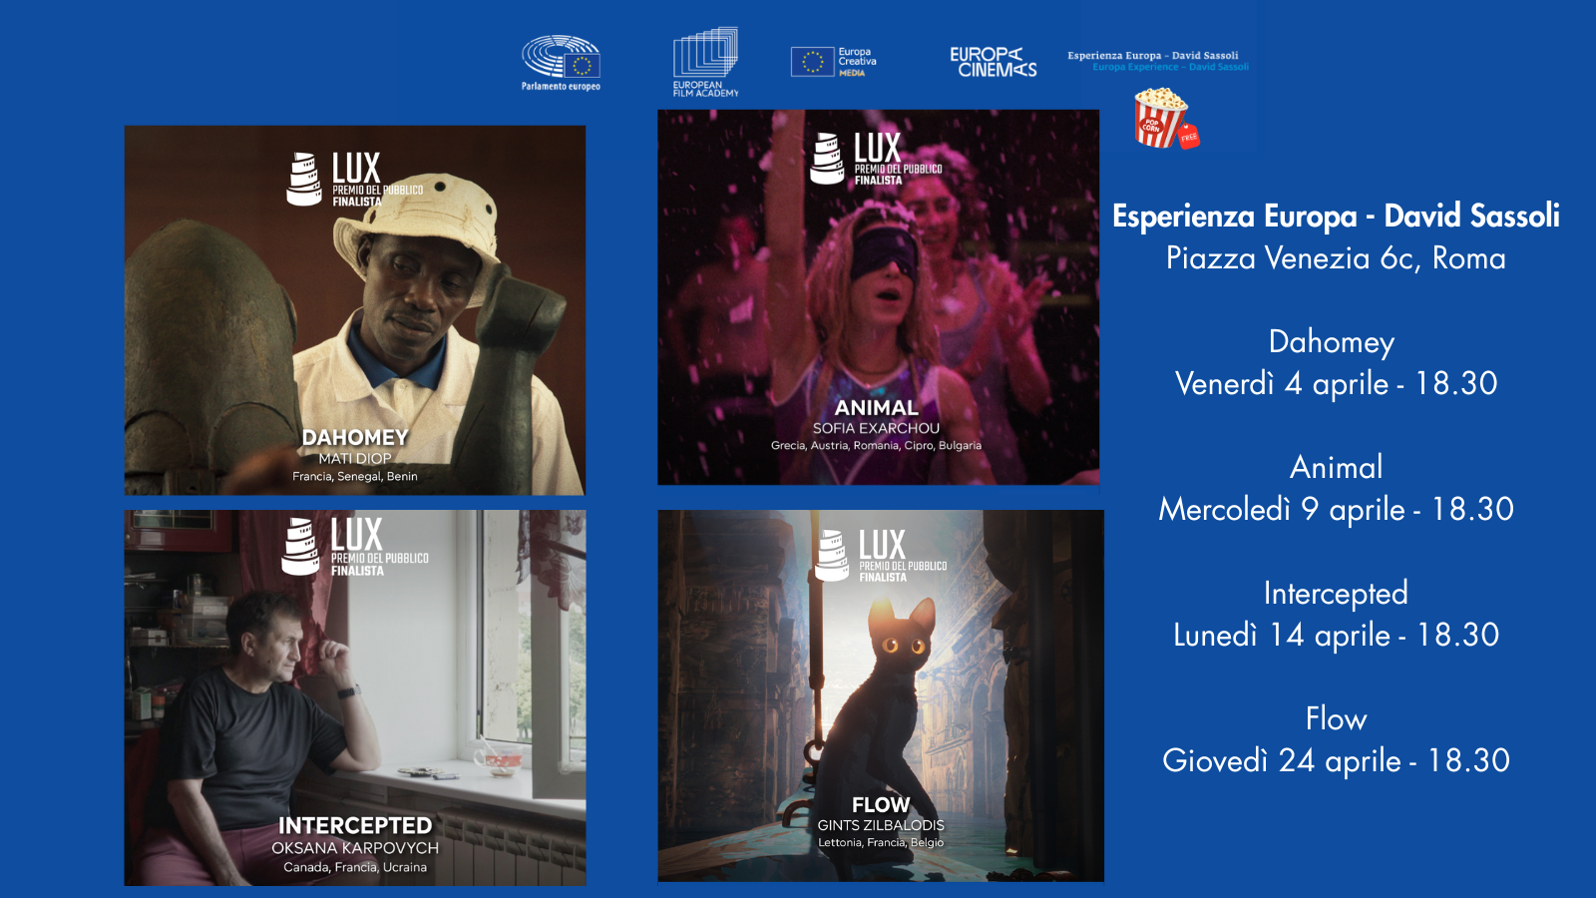Click 'Canada, Francia, Ucraina' caption
Viewport: 1596px width, 898px height.
pos(355,867)
